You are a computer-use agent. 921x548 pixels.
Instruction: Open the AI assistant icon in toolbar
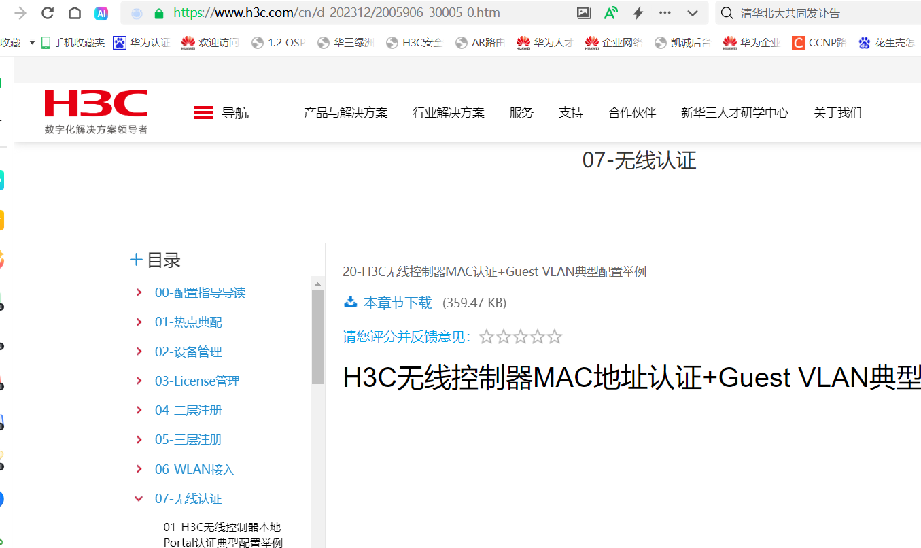point(101,13)
